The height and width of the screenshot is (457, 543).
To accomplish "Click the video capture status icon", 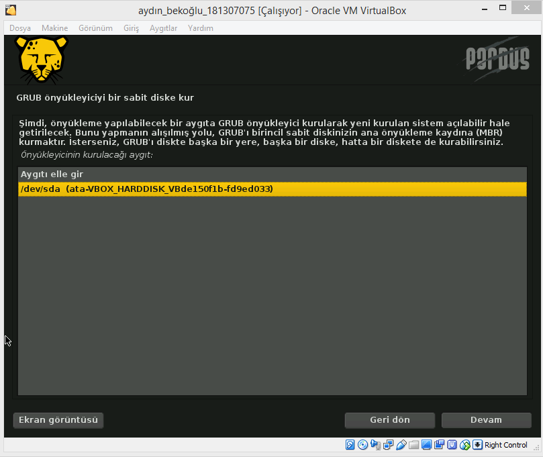I will click(x=439, y=444).
